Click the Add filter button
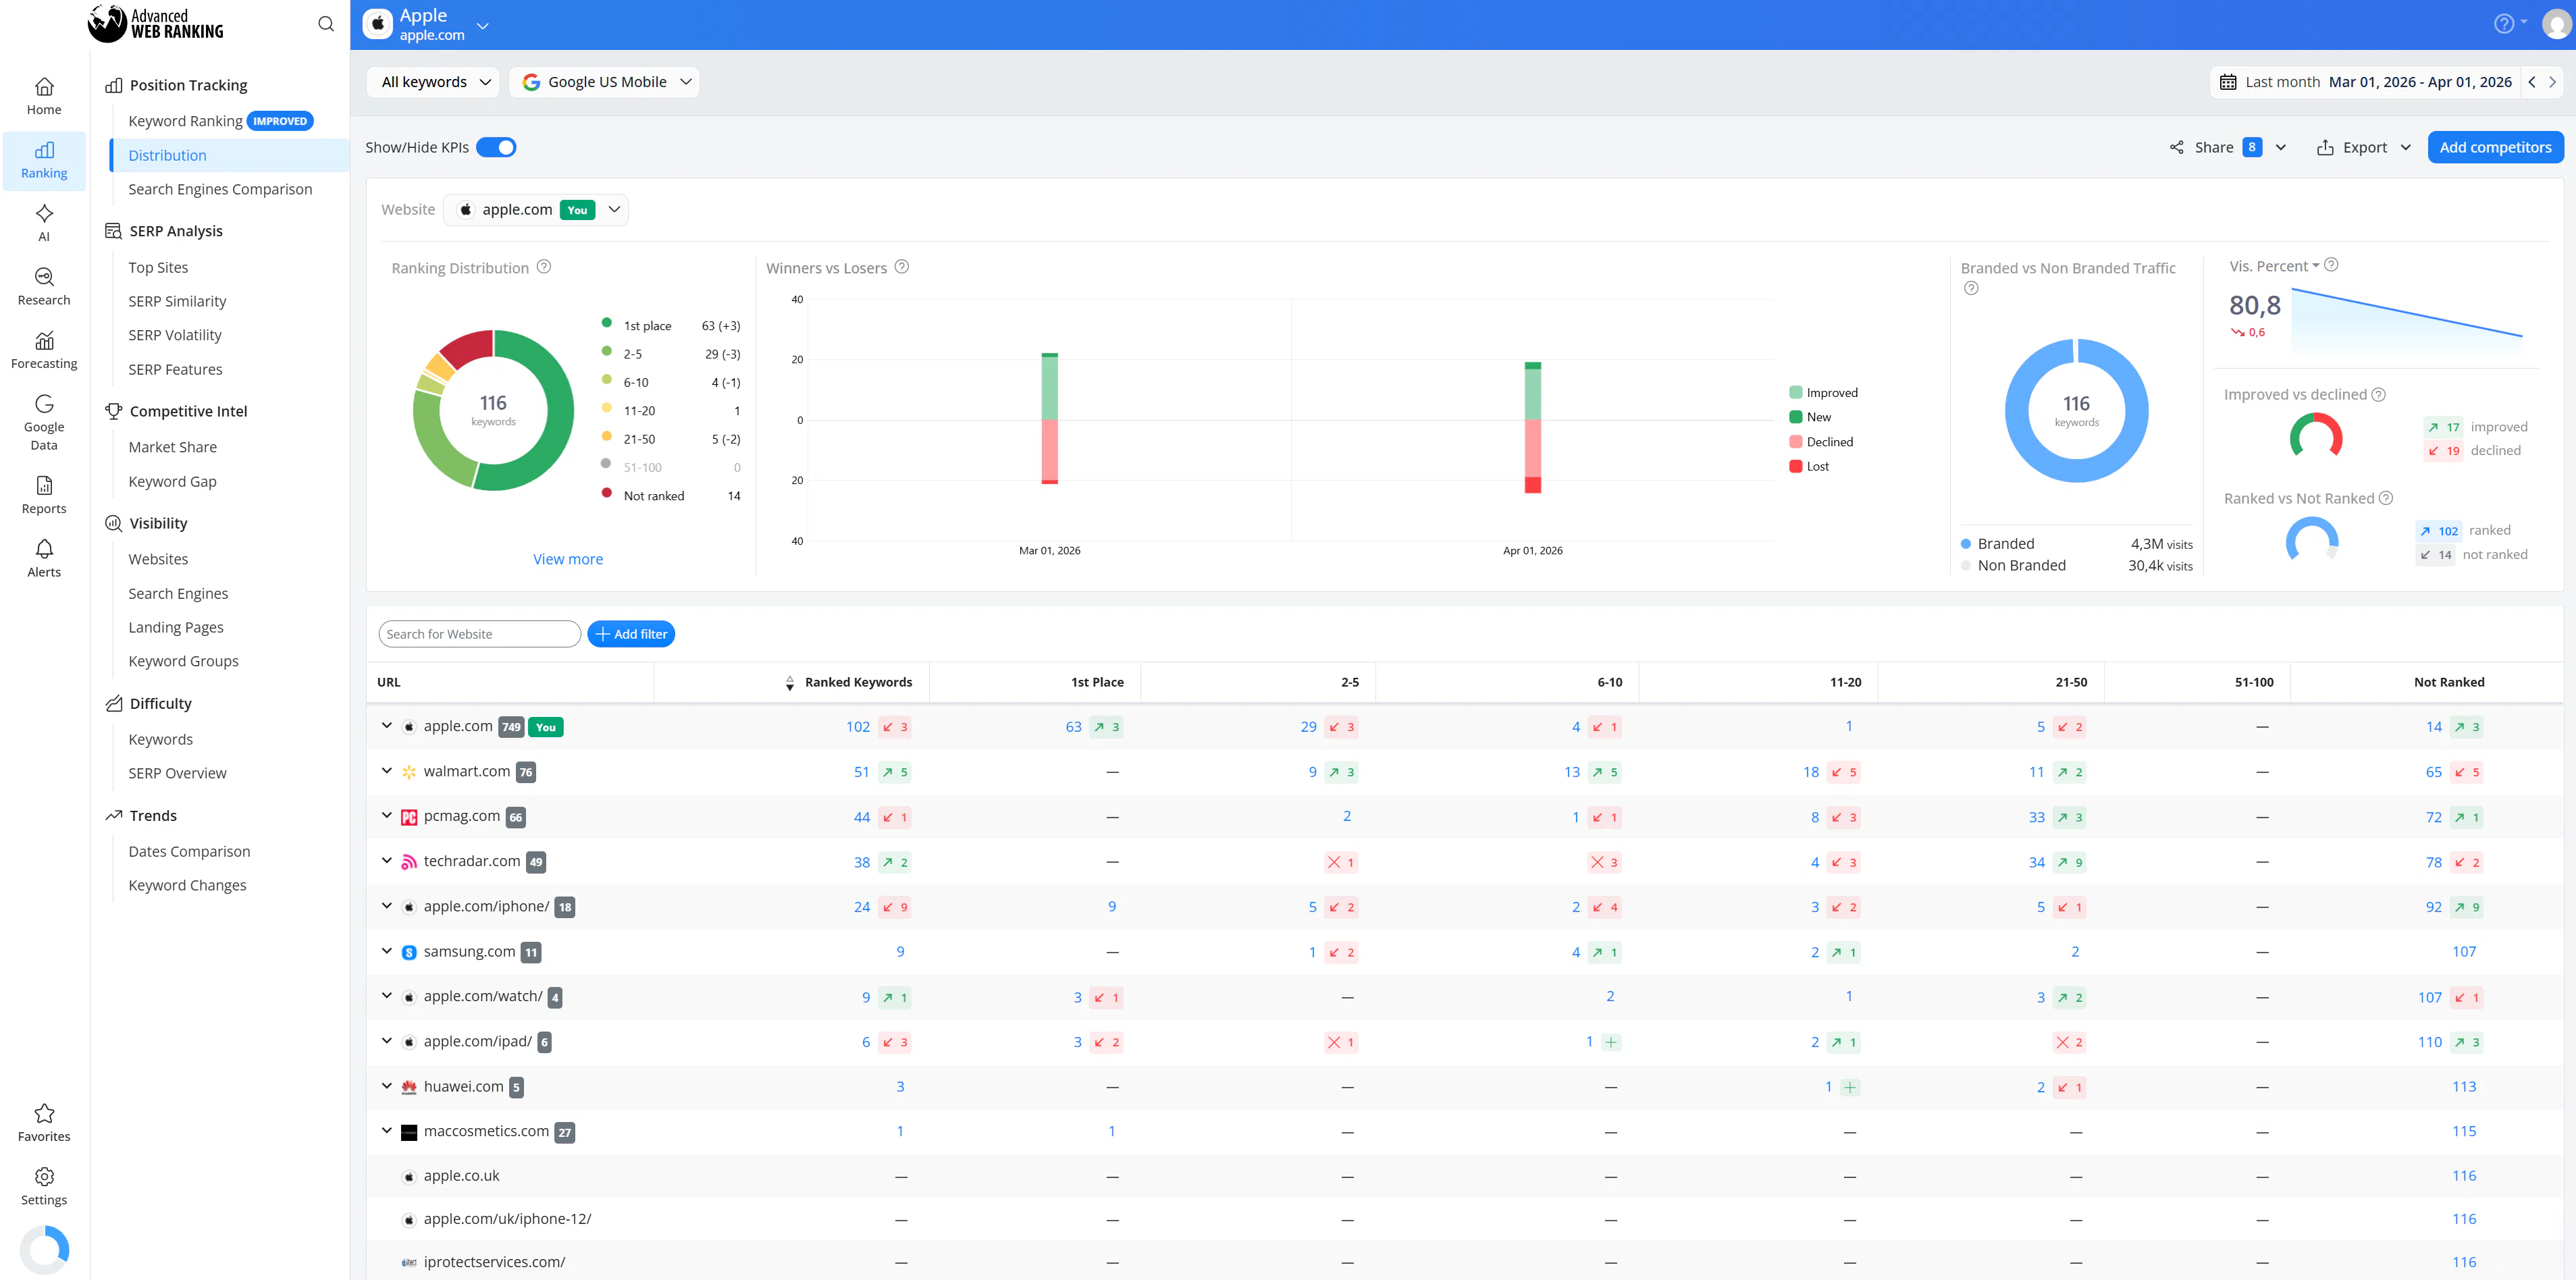The width and height of the screenshot is (2576, 1280). coord(631,634)
